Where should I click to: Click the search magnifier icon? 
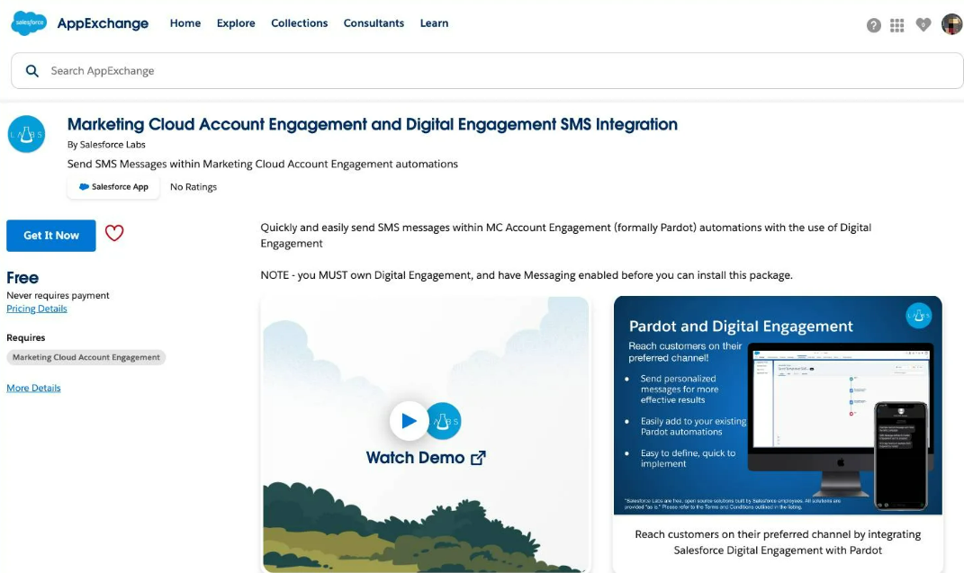coord(32,71)
